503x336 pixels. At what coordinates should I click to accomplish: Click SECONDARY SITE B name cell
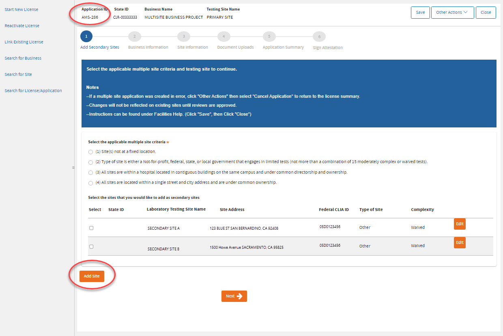(163, 249)
